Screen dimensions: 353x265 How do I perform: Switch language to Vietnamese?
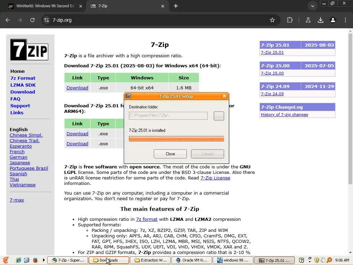coord(22,185)
